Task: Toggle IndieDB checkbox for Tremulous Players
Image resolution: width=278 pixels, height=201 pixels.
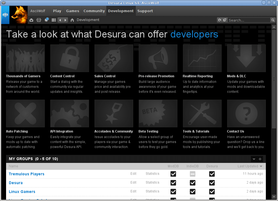Action: click(193, 174)
